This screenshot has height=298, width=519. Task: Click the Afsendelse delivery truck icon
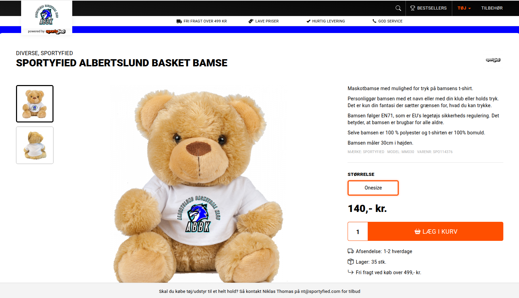click(x=351, y=251)
